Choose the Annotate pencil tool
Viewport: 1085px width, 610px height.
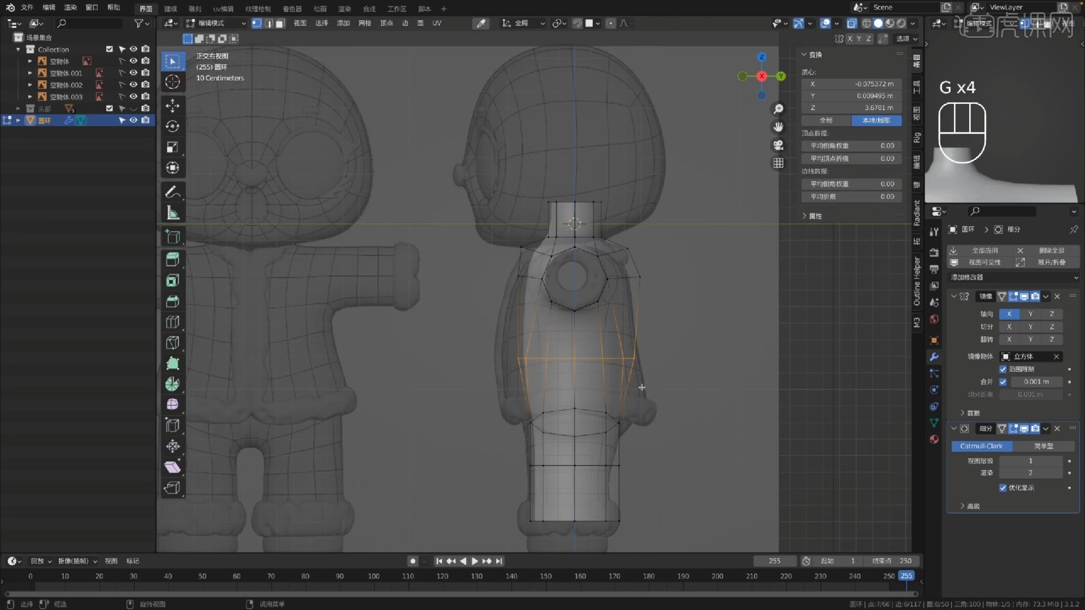(173, 192)
